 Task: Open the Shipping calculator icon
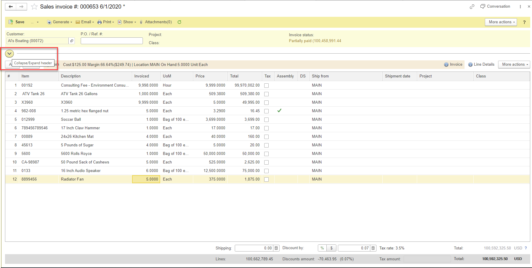[x=276, y=248]
